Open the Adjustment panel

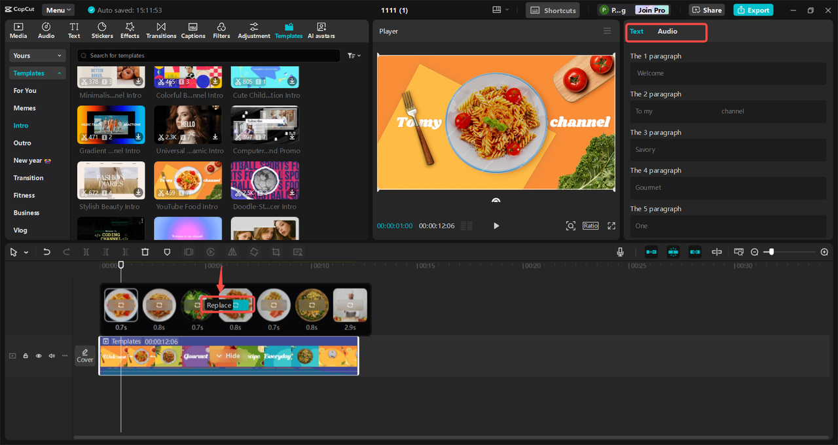coord(254,30)
